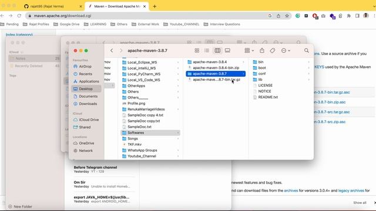This screenshot has height=211, width=376.
Task: Switch Finder to icon view
Action: pyautogui.click(x=197, y=50)
